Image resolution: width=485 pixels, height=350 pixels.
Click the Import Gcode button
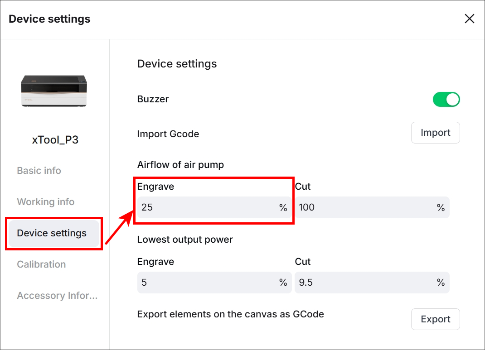435,133
